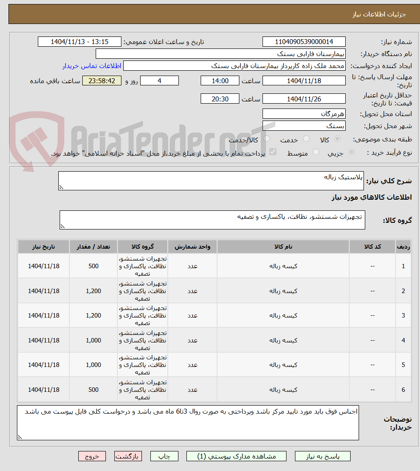Click date 1404/11/18 in row 6

(x=44, y=390)
